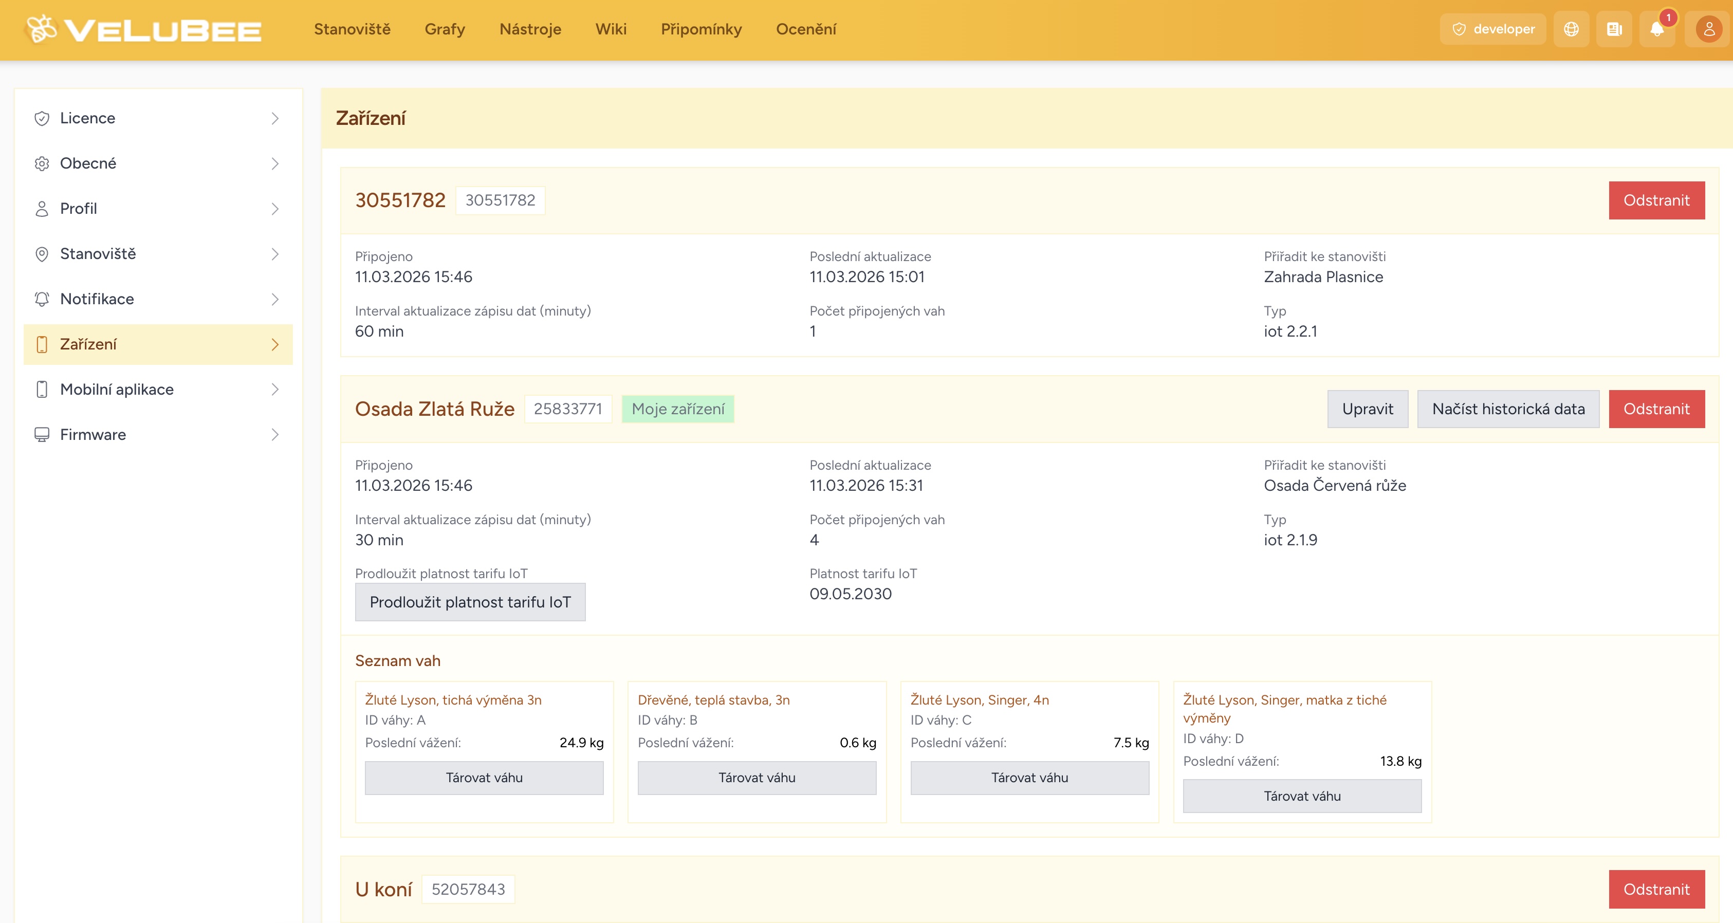1733x923 pixels.
Task: Expand the Notifikace chevron arrow
Action: (x=274, y=300)
